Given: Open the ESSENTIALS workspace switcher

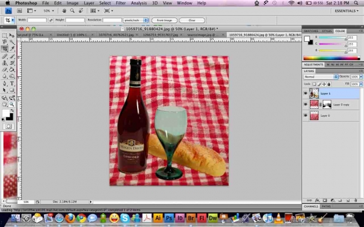Looking at the screenshot, I should pyautogui.click(x=346, y=11).
